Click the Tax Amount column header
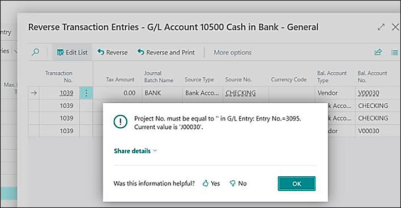The width and height of the screenshot is (401, 208). click(x=120, y=80)
